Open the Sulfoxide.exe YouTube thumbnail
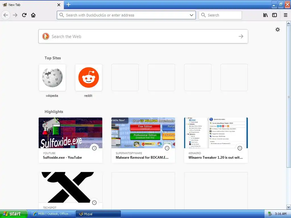This screenshot has height=218, width=291. click(70, 133)
